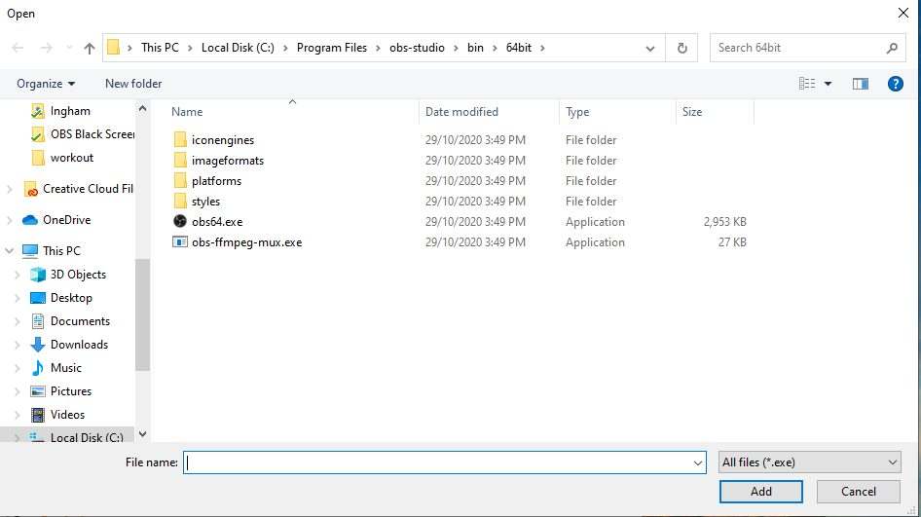This screenshot has width=921, height=517.
Task: Click the navigation pane scroll-down arrow
Action: coord(142,434)
